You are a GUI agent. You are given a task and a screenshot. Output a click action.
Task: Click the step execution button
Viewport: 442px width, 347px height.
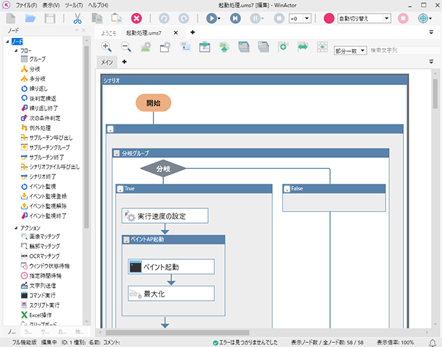(x=235, y=18)
